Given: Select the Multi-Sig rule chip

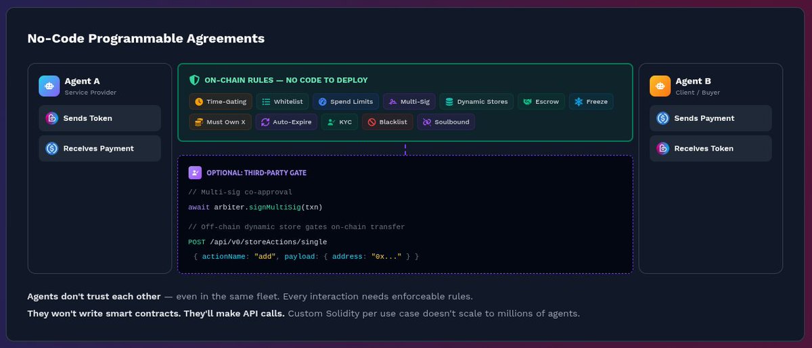Looking at the screenshot, I should click(409, 101).
